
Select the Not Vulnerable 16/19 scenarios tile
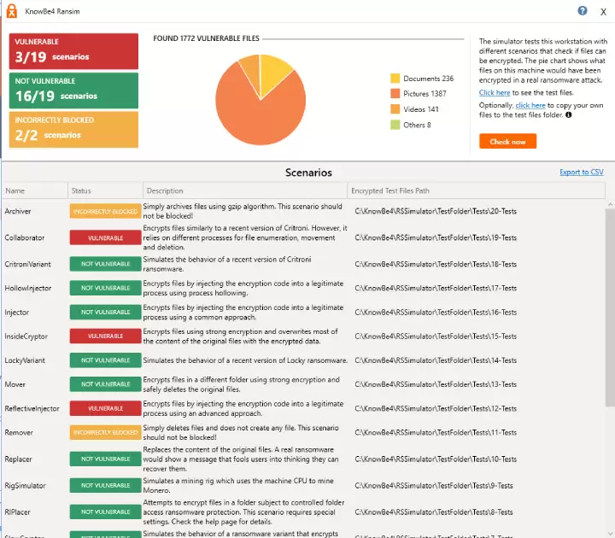coord(73,91)
